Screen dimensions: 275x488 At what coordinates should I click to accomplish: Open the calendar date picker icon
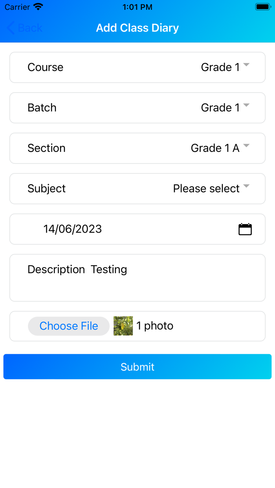click(245, 229)
